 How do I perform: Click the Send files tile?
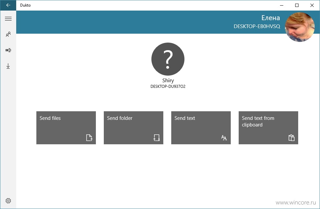point(66,128)
